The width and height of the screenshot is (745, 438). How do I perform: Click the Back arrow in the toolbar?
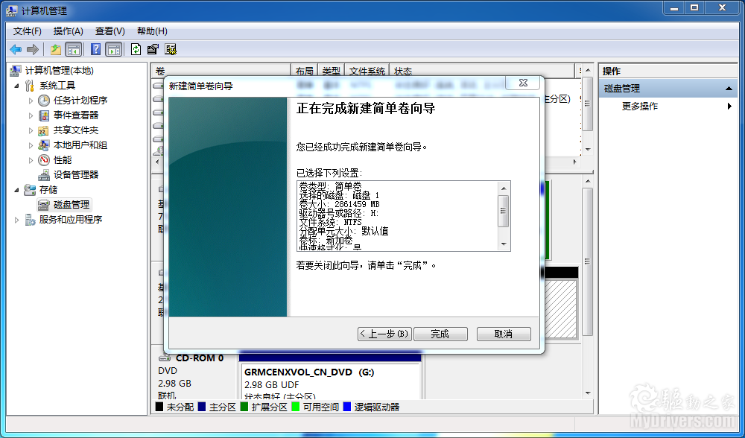[x=16, y=49]
